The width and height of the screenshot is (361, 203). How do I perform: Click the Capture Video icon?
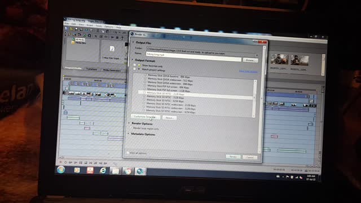[79, 34]
